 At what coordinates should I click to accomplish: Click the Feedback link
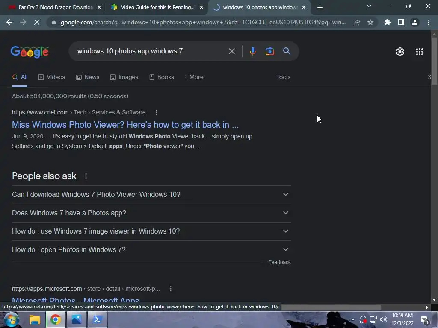[279, 262]
